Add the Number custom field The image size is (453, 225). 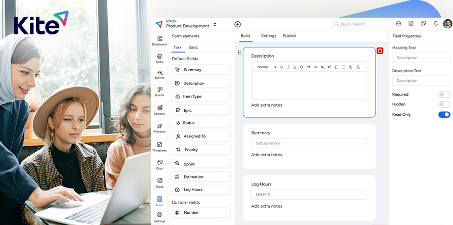201,212
